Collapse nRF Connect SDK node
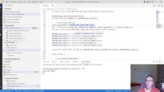 click(x=6, y=53)
